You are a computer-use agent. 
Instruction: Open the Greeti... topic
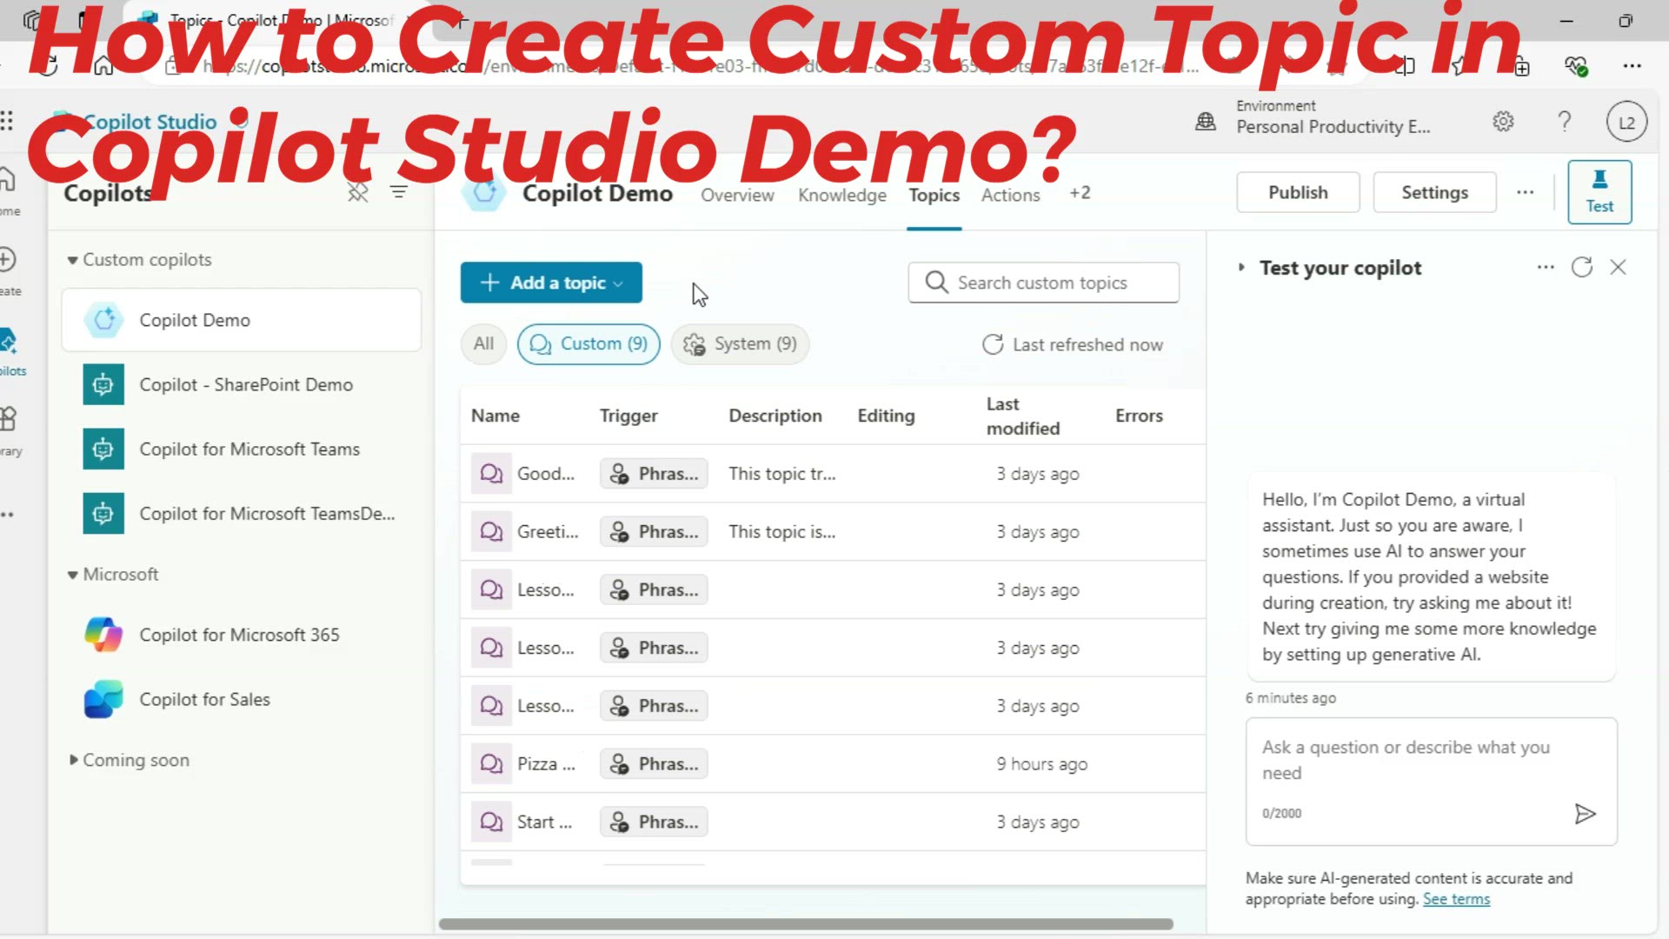(x=547, y=532)
